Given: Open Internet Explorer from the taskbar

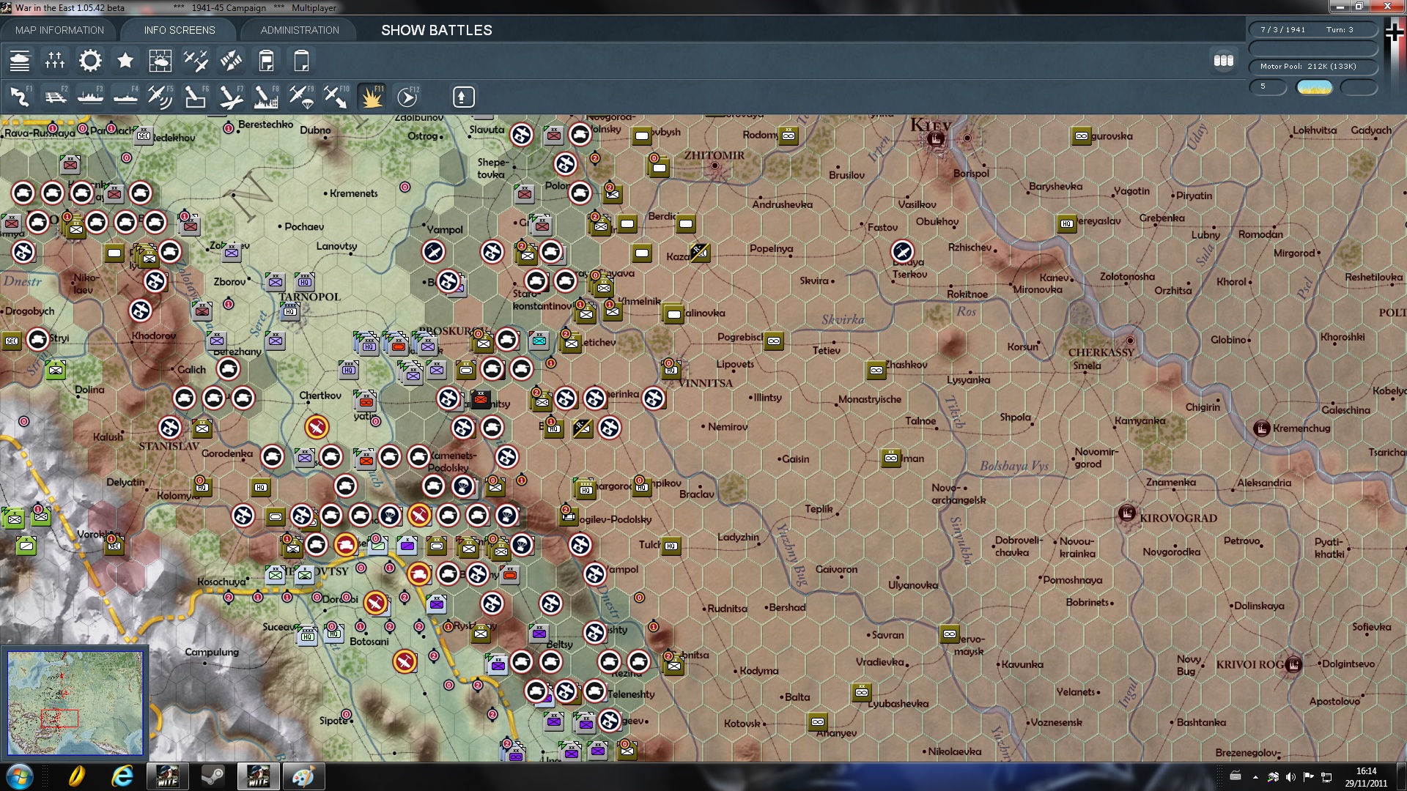Looking at the screenshot, I should tap(122, 776).
